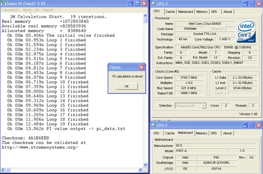
Task: Minimize the lower CPU-Z Mainboard window
Action: 245,125
